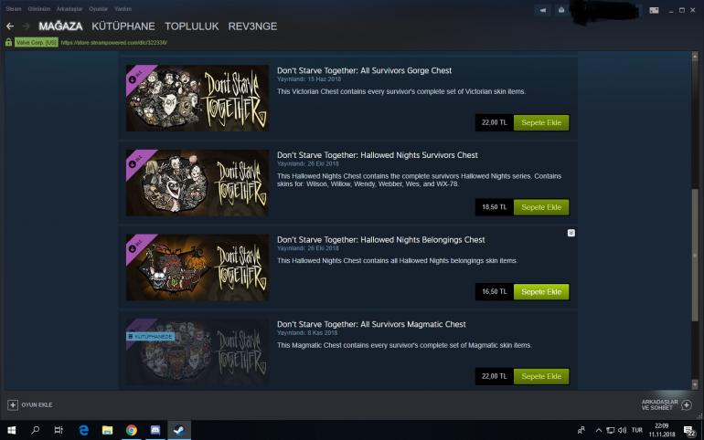Viewport: 704px width, 440px height.
Task: Open Arkadaşlar ve Sohbet plus icon
Action: tap(687, 405)
